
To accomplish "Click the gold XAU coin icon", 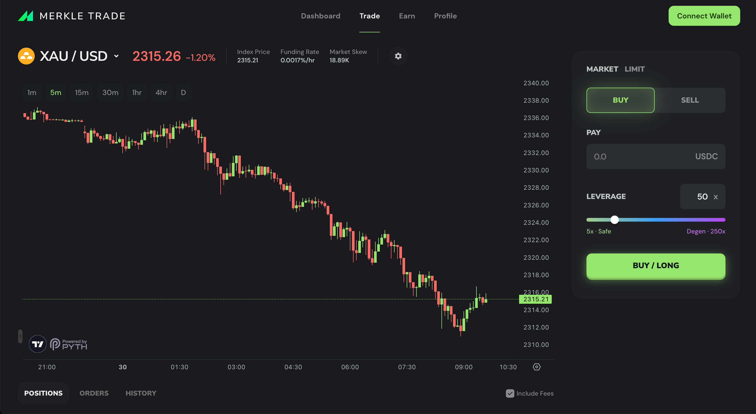I will (x=26, y=56).
